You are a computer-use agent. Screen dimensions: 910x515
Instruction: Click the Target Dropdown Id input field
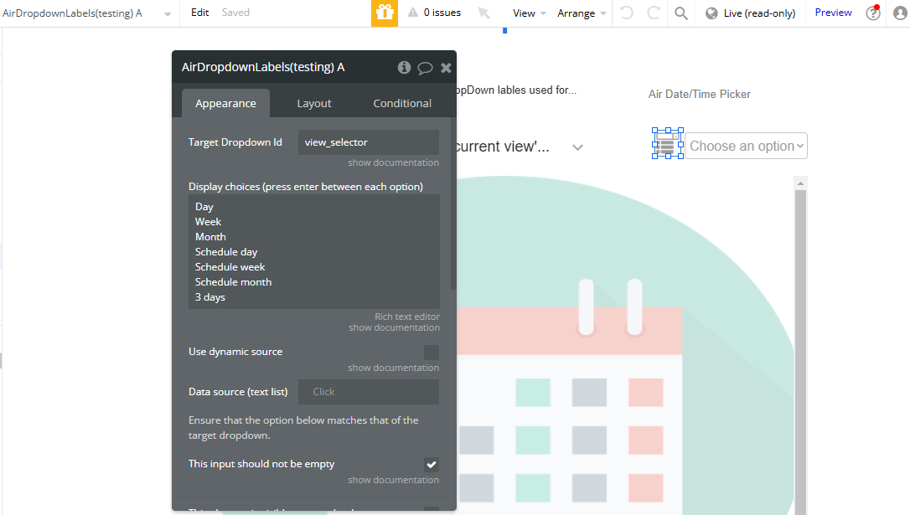[368, 142]
